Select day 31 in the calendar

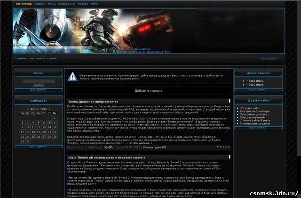28,142
